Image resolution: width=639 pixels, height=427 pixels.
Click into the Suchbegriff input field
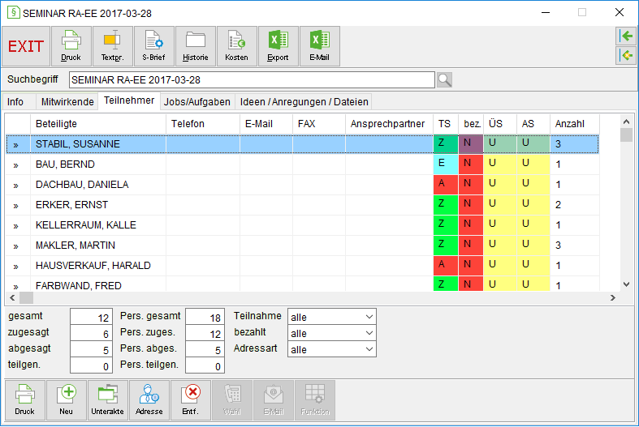[252, 79]
